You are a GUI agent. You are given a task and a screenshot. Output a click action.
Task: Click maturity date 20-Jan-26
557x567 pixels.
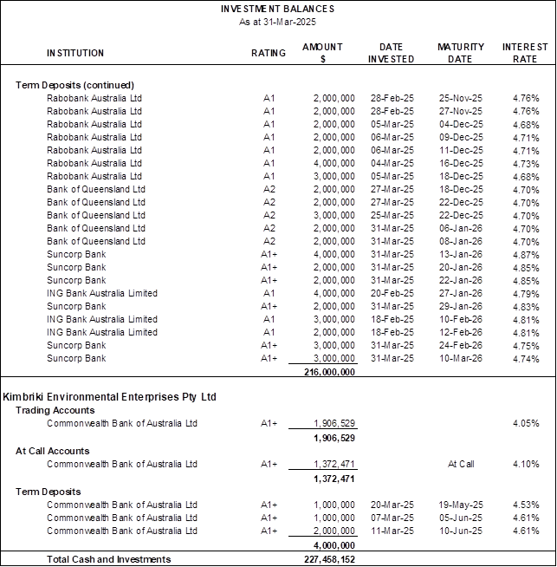(x=461, y=268)
